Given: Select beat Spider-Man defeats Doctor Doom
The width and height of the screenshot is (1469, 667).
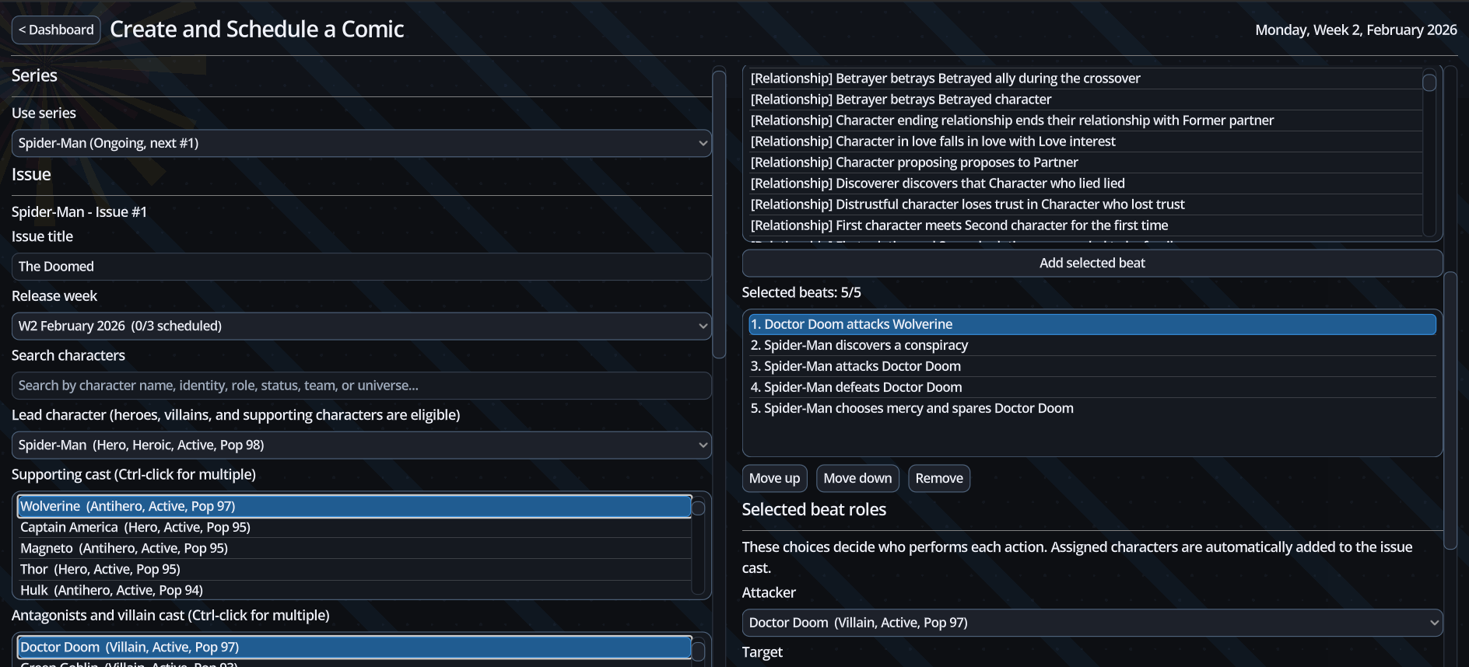Looking at the screenshot, I should [1092, 387].
